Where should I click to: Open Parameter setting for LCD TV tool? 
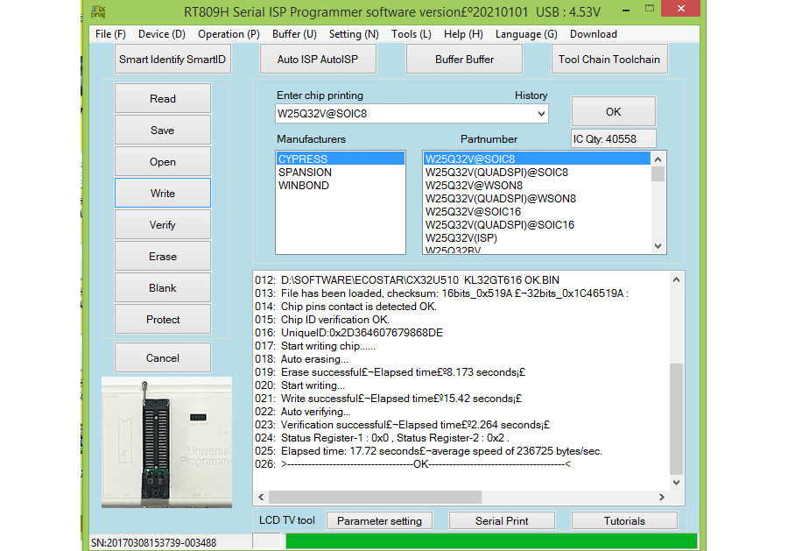click(379, 520)
